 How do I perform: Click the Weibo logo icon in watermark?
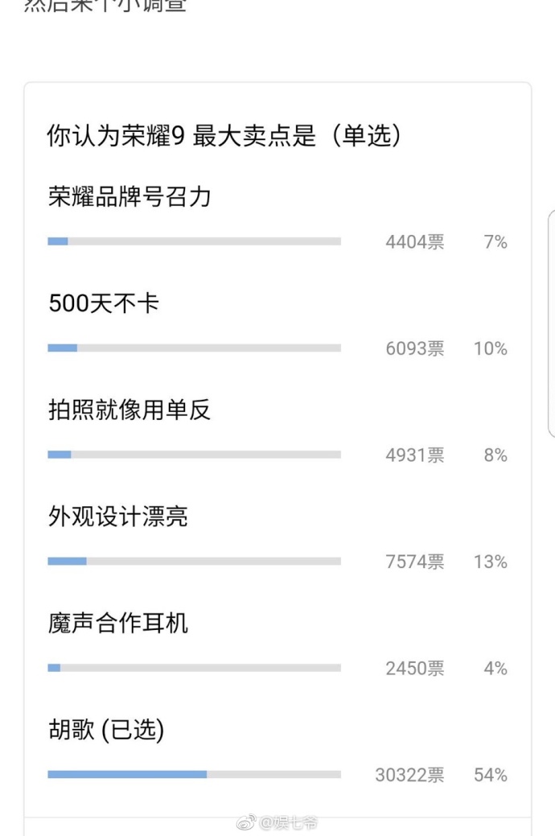point(246,822)
